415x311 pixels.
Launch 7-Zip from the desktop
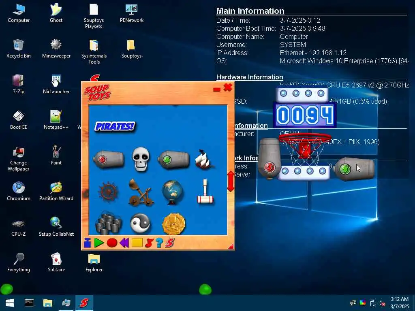[x=19, y=85]
